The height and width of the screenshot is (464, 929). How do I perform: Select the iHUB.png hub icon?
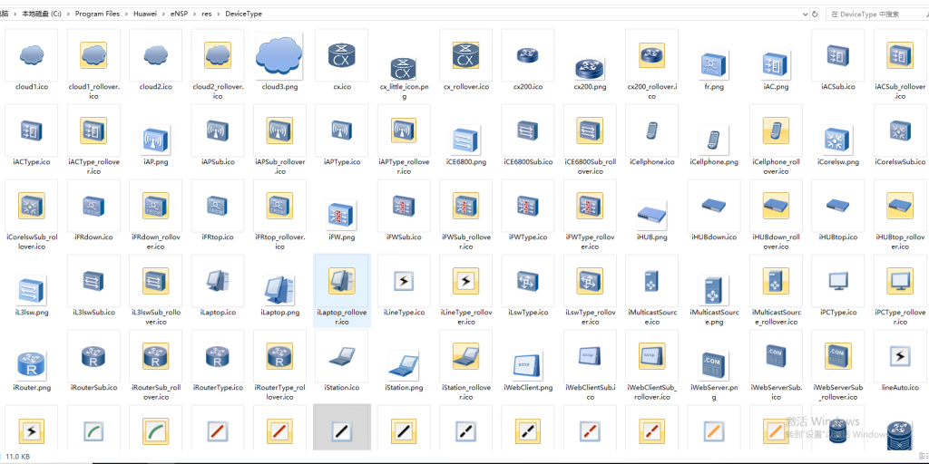pos(651,212)
